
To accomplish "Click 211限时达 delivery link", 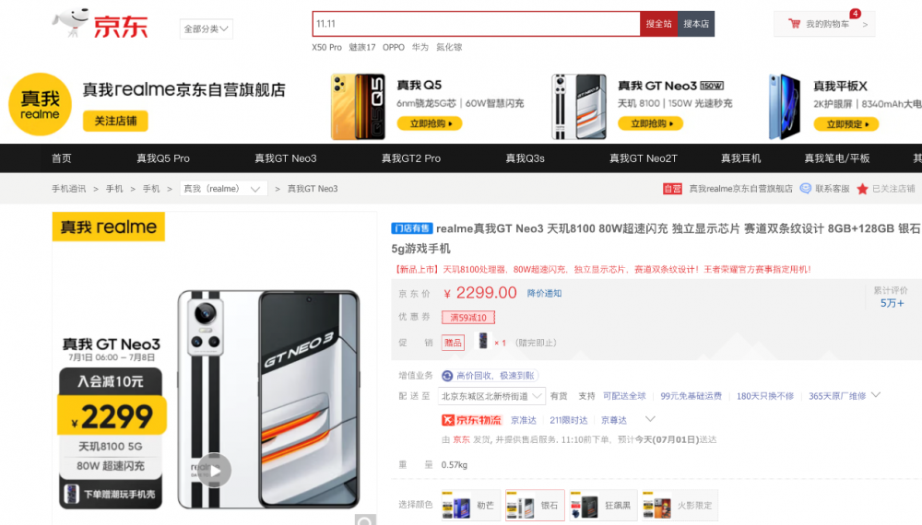I will pos(568,420).
